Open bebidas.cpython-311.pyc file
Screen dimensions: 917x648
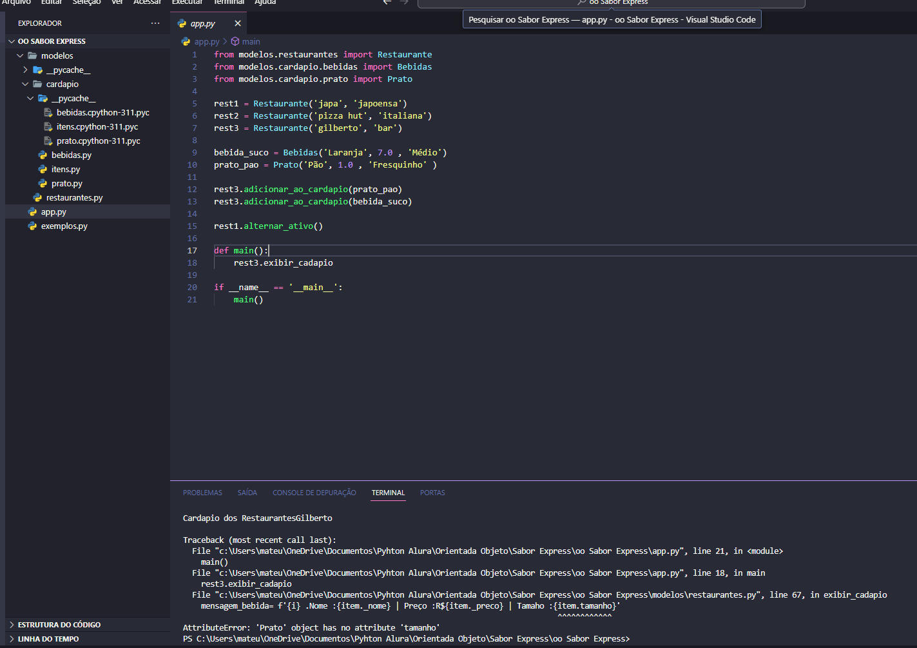pyautogui.click(x=103, y=112)
